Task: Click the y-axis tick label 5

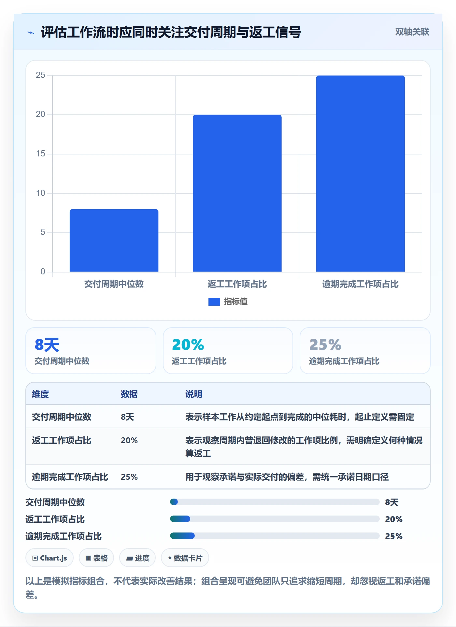Action: point(43,232)
